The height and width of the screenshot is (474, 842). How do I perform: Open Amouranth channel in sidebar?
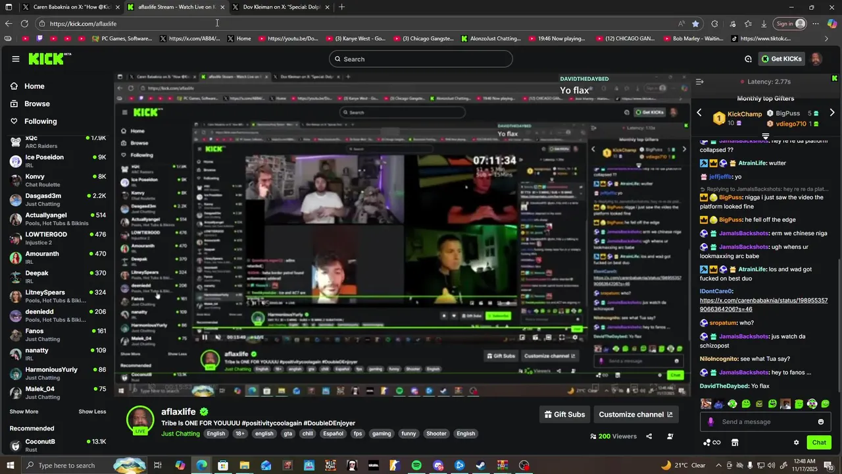pos(58,257)
